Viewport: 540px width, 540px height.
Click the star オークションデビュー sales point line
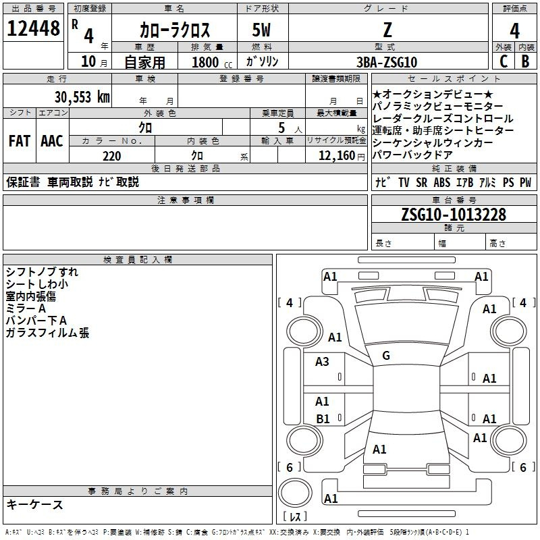432,94
